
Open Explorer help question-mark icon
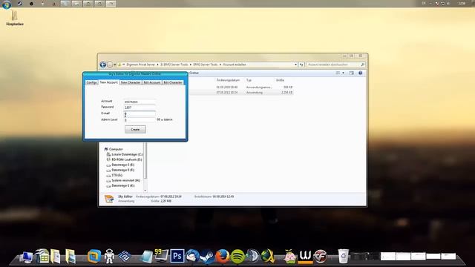(x=360, y=73)
